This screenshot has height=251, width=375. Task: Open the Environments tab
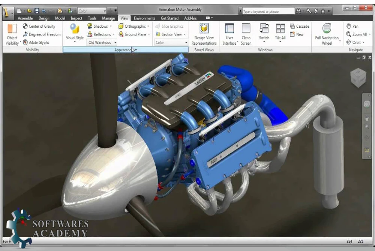144,18
